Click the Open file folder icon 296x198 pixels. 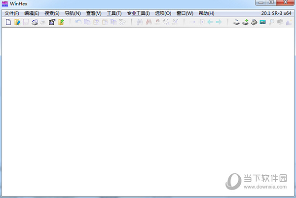click(x=17, y=22)
